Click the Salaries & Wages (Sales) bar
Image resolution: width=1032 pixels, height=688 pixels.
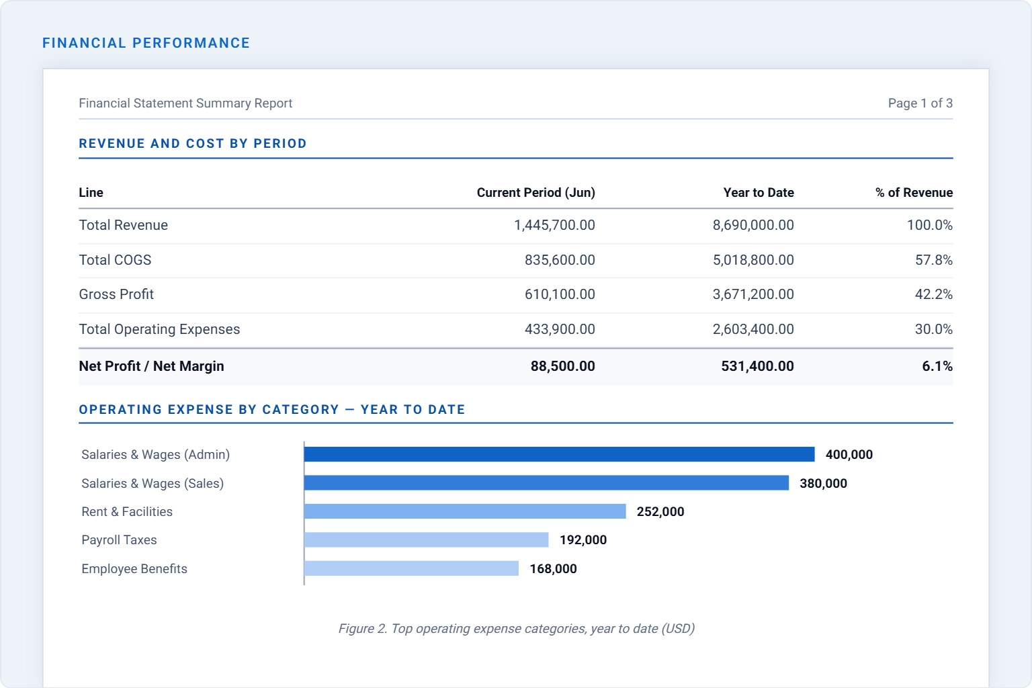click(547, 483)
